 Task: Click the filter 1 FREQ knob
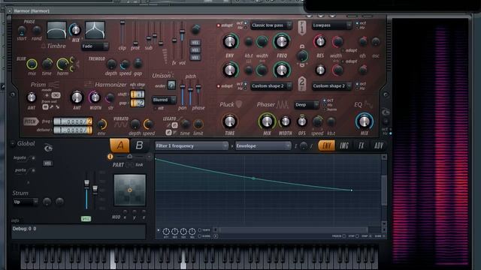click(281, 42)
